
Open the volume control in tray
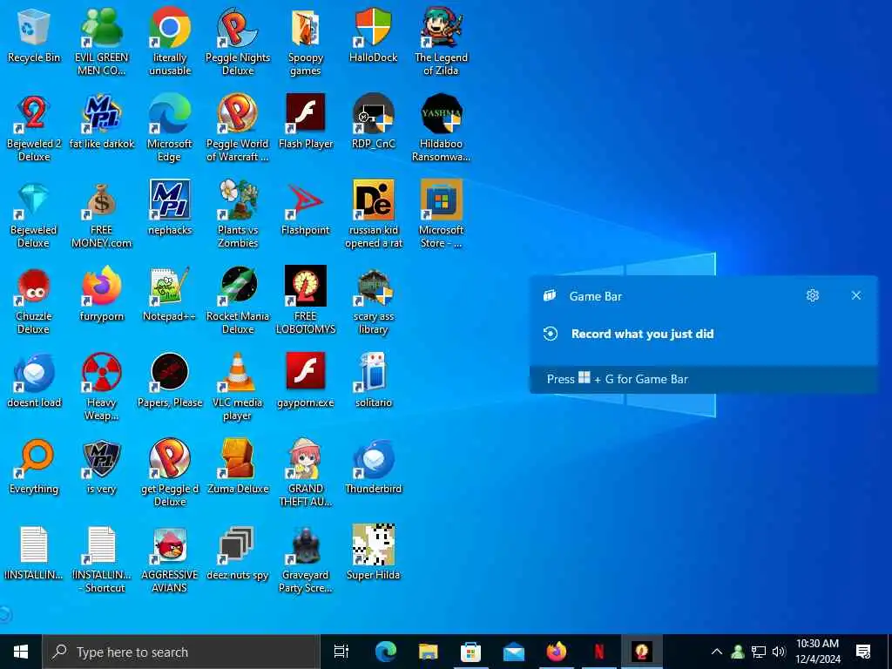tap(779, 652)
